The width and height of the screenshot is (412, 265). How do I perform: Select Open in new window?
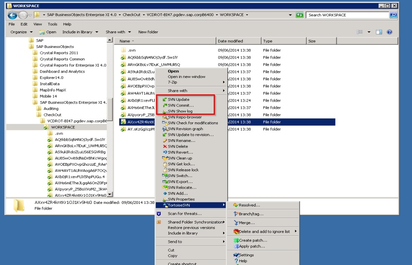point(187,77)
